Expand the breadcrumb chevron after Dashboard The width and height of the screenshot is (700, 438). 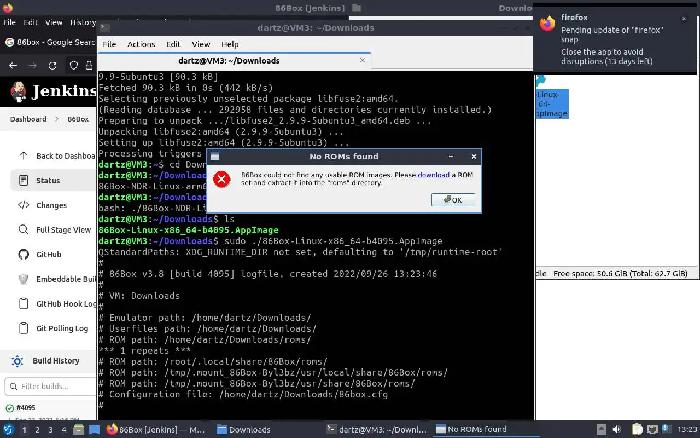(x=57, y=119)
